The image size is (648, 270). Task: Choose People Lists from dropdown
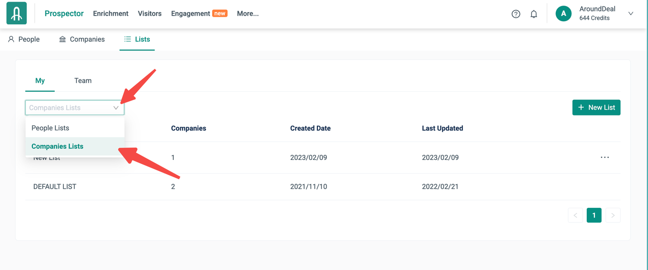click(x=51, y=128)
